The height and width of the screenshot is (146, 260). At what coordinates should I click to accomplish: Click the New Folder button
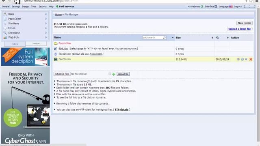pyautogui.click(x=245, y=23)
